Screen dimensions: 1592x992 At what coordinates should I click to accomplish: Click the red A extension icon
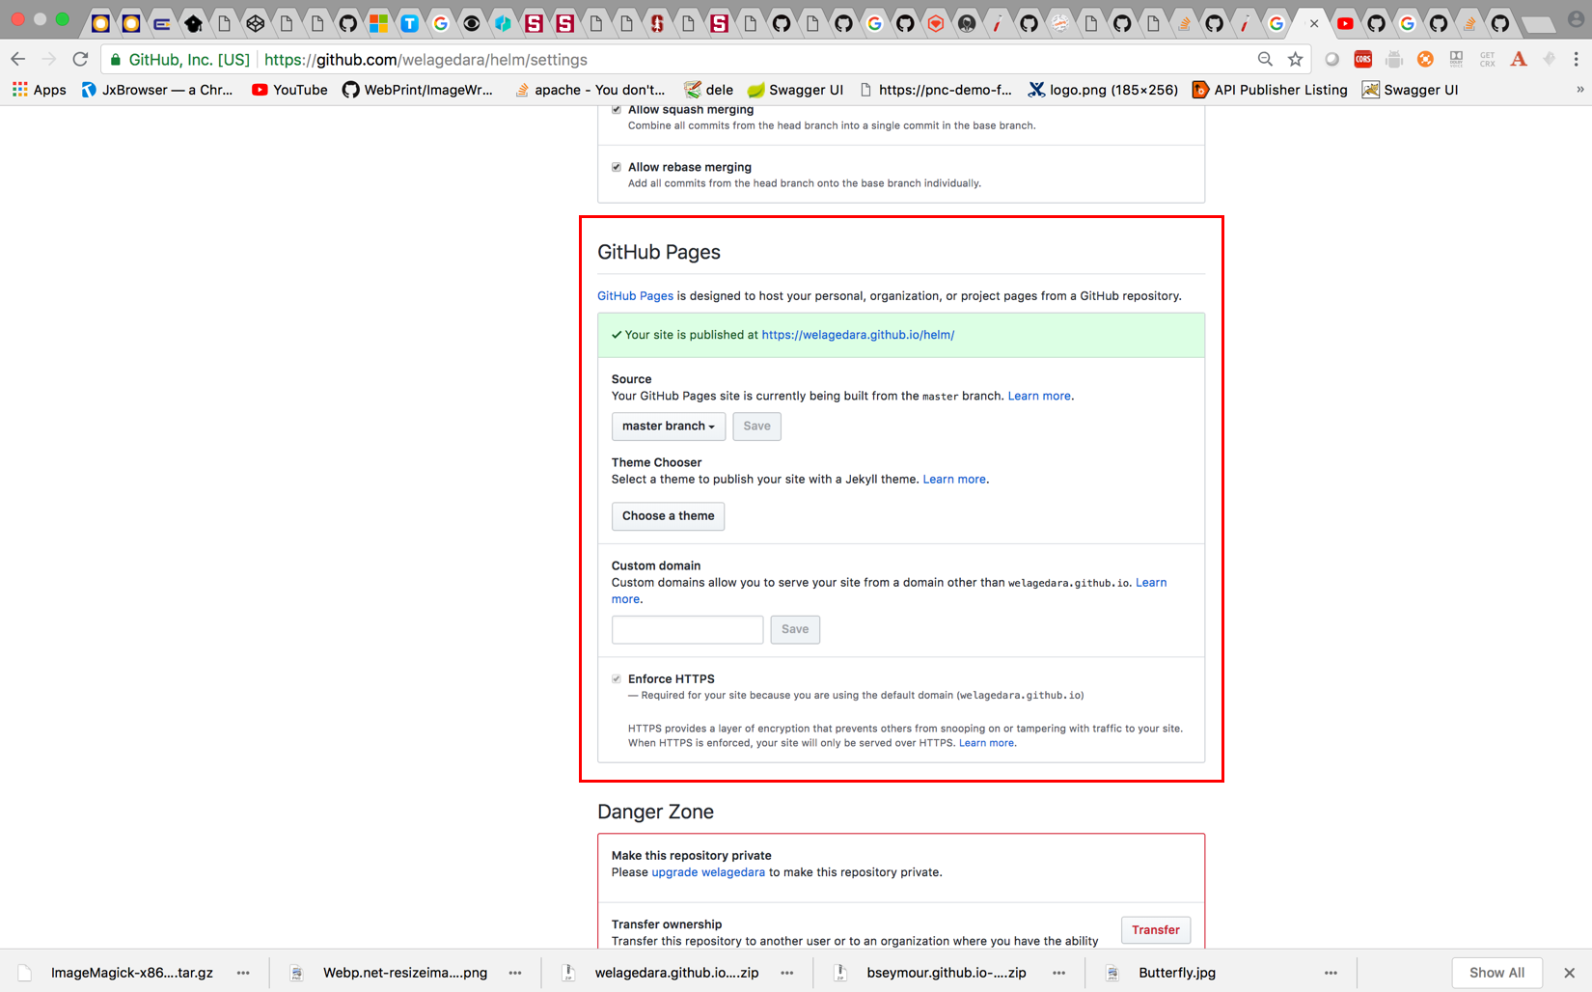pyautogui.click(x=1519, y=59)
